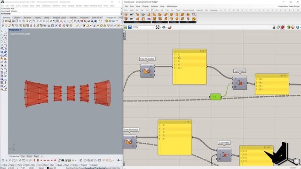This screenshot has width=301, height=169.
Task: Toggle Grasshopper shaded preview red icon
Action: point(283,27)
